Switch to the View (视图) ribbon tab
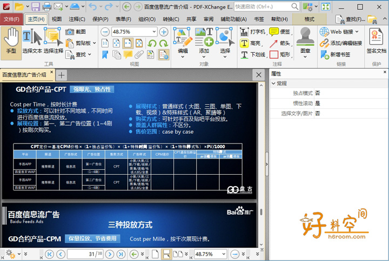Screen dimensions: 389x261 (x=57, y=19)
